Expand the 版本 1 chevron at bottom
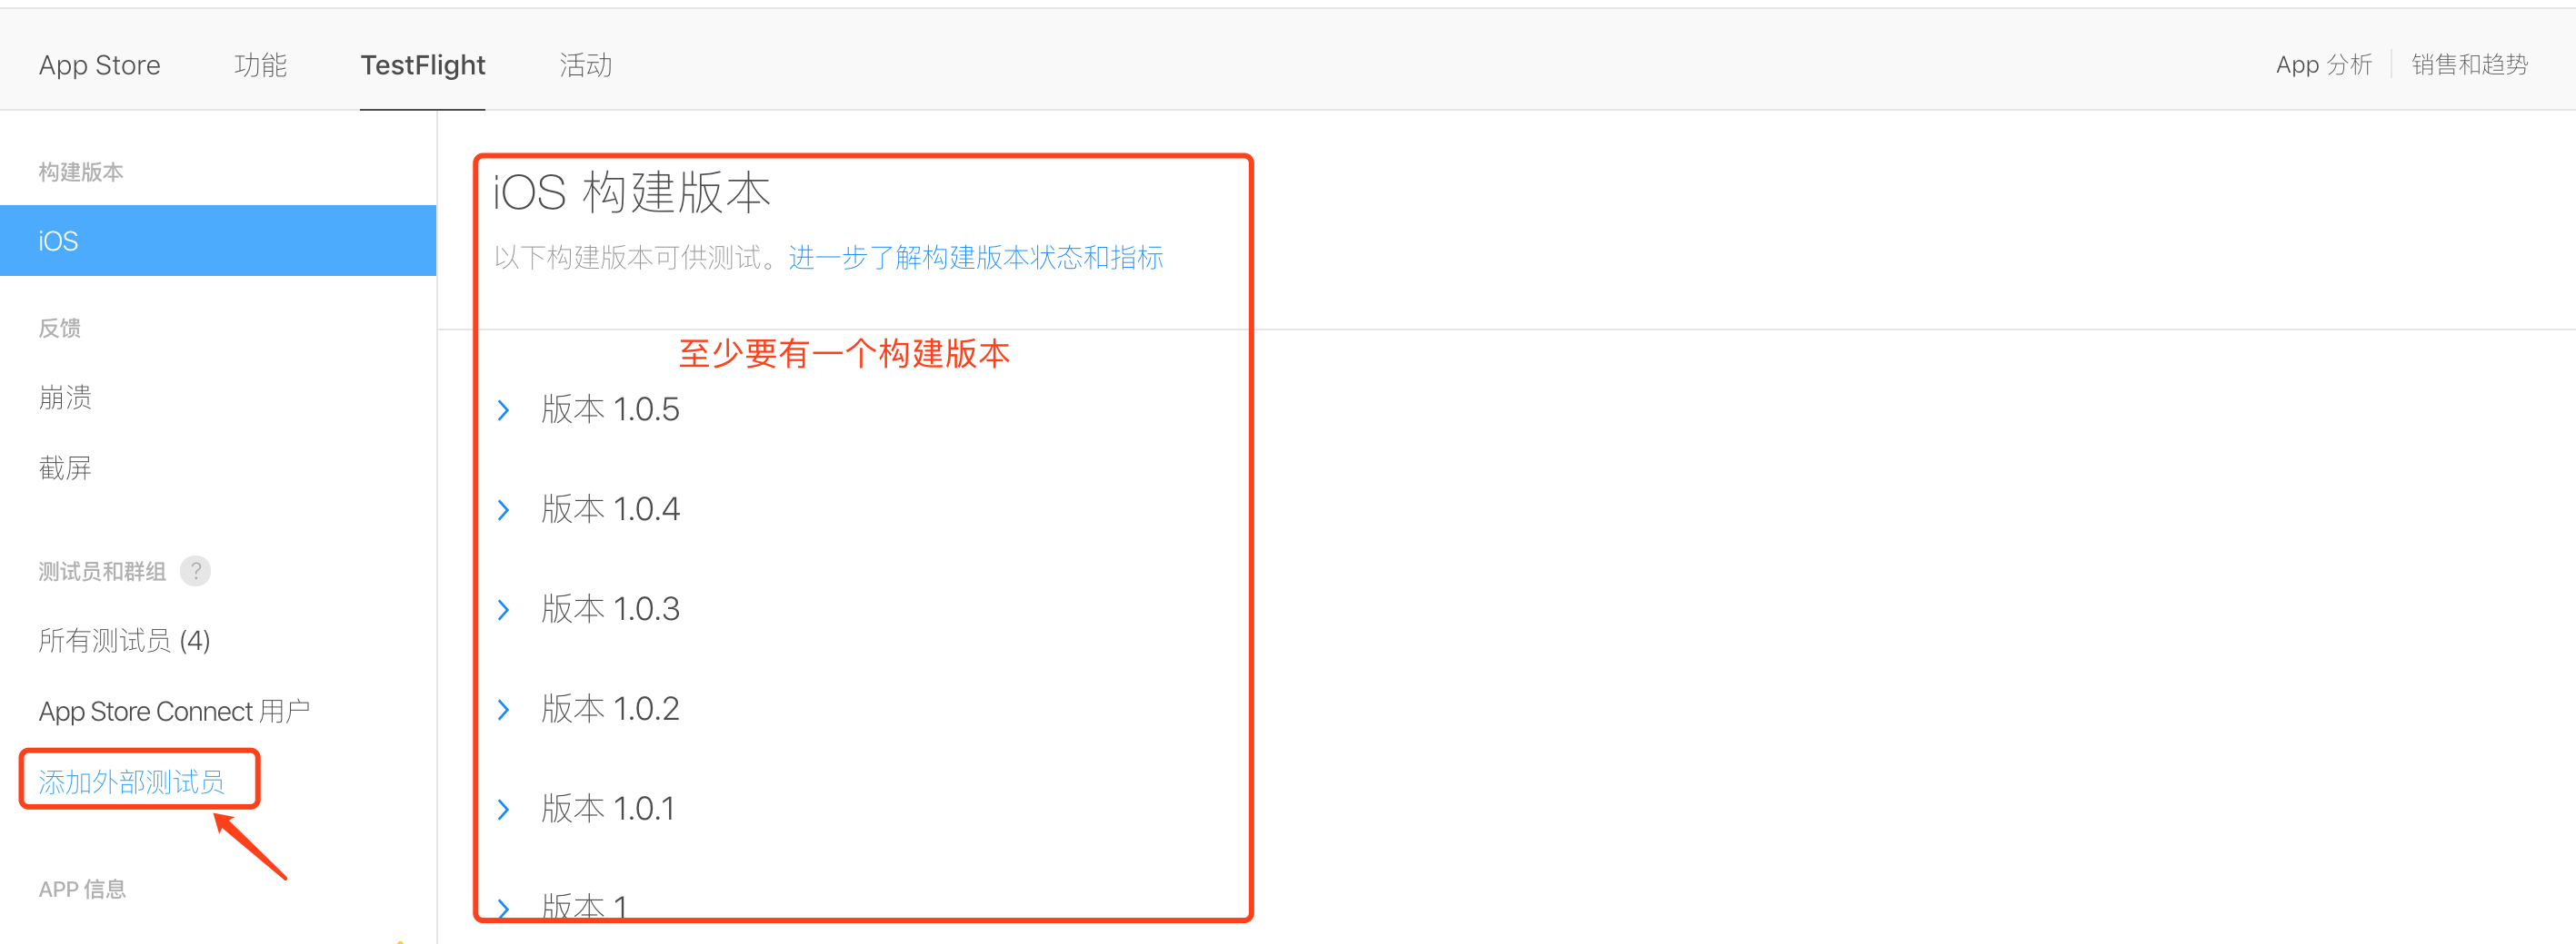 pos(503,908)
